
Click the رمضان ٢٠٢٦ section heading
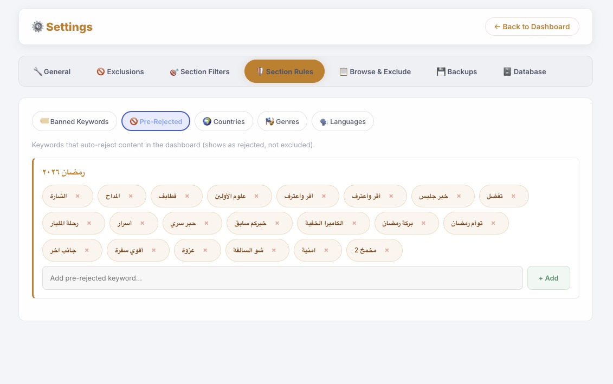[64, 172]
